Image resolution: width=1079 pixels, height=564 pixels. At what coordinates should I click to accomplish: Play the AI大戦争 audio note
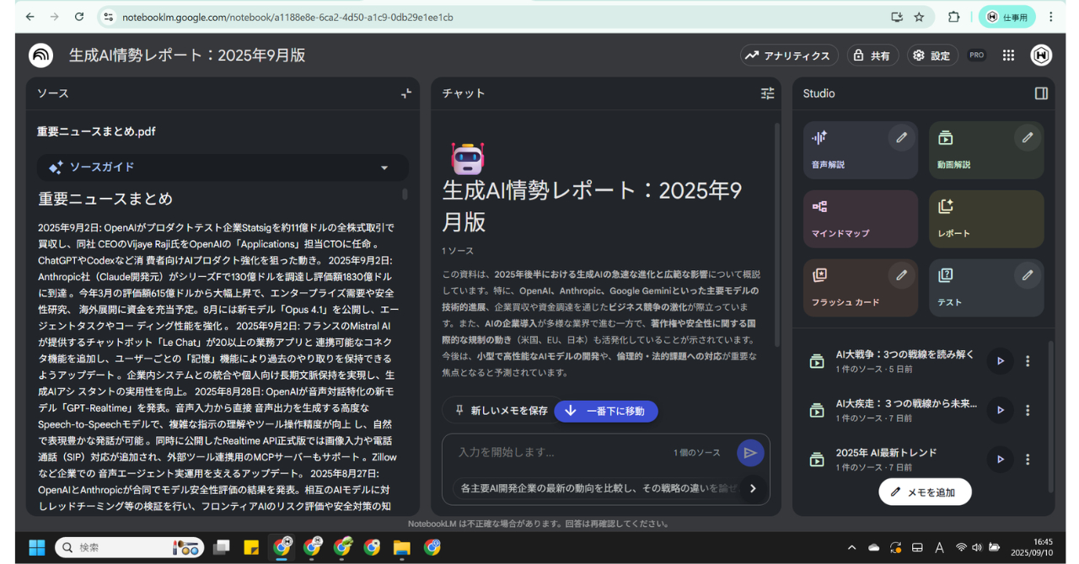1000,360
